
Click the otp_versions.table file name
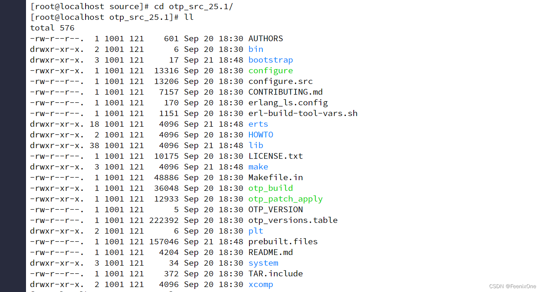click(293, 220)
